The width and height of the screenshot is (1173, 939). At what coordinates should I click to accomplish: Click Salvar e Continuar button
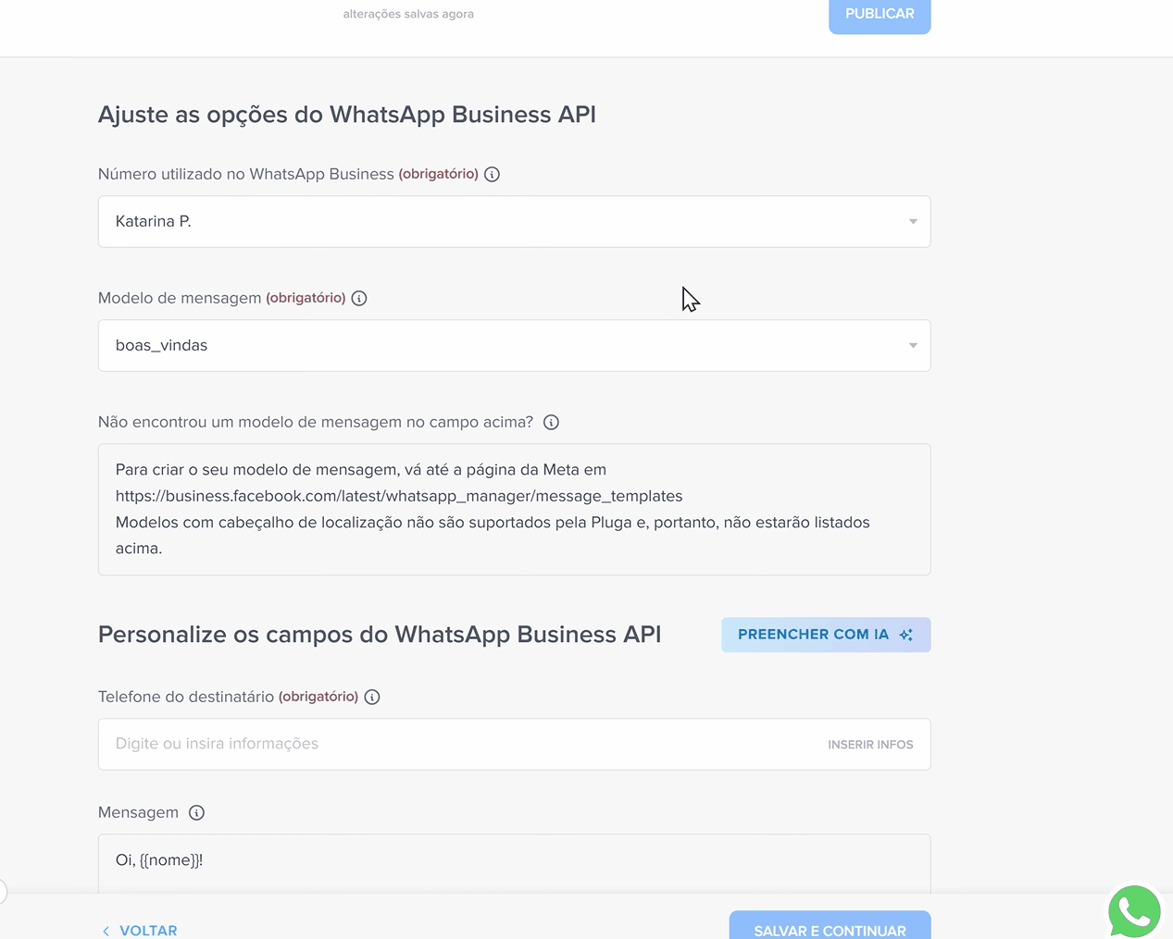pyautogui.click(x=830, y=926)
